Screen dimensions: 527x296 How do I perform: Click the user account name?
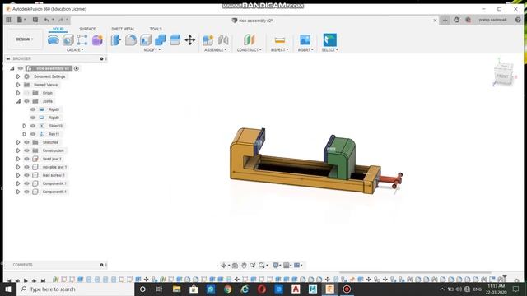coord(492,20)
